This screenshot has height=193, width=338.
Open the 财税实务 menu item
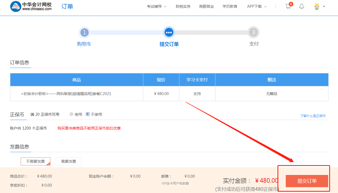[183, 7]
